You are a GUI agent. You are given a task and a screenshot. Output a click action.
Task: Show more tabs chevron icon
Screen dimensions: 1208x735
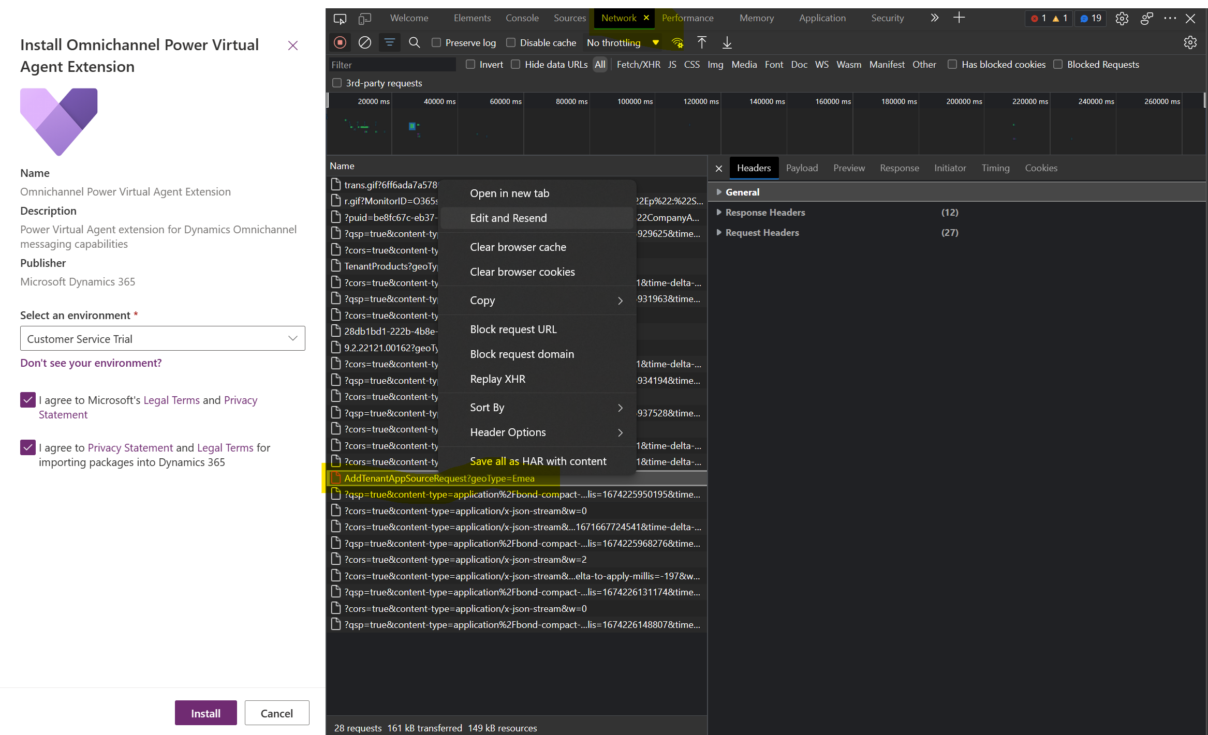click(x=935, y=18)
